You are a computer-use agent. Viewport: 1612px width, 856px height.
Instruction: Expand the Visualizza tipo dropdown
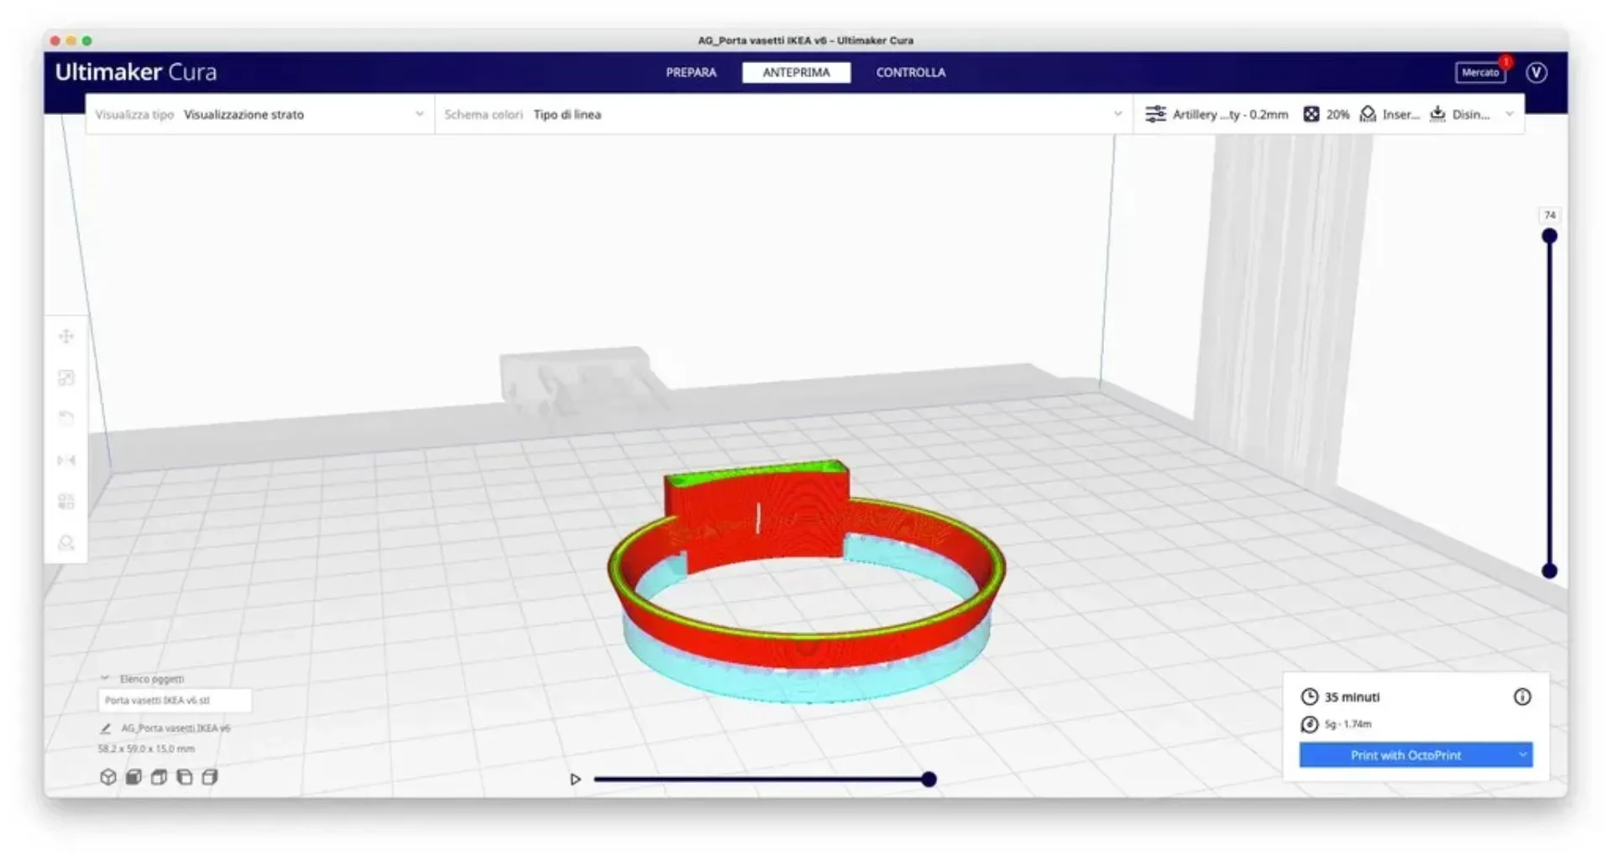click(259, 114)
